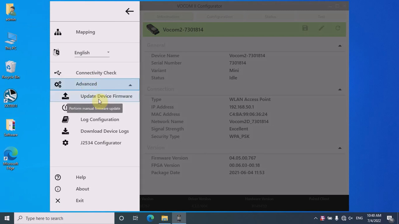Collapse the Connection section
This screenshot has height=224, width=399.
click(x=340, y=90)
